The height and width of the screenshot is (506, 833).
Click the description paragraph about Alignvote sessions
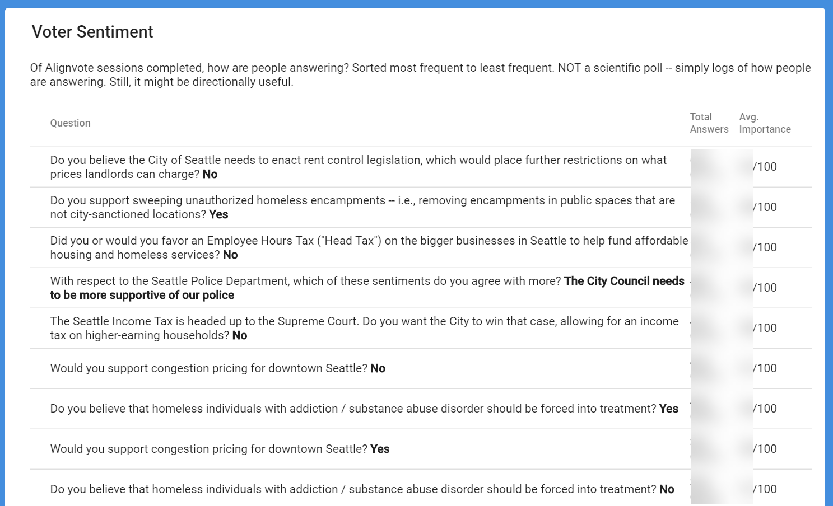point(420,74)
